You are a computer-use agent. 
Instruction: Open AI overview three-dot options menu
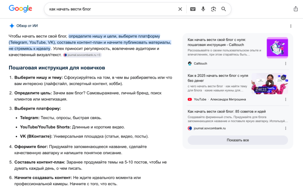[291, 26]
